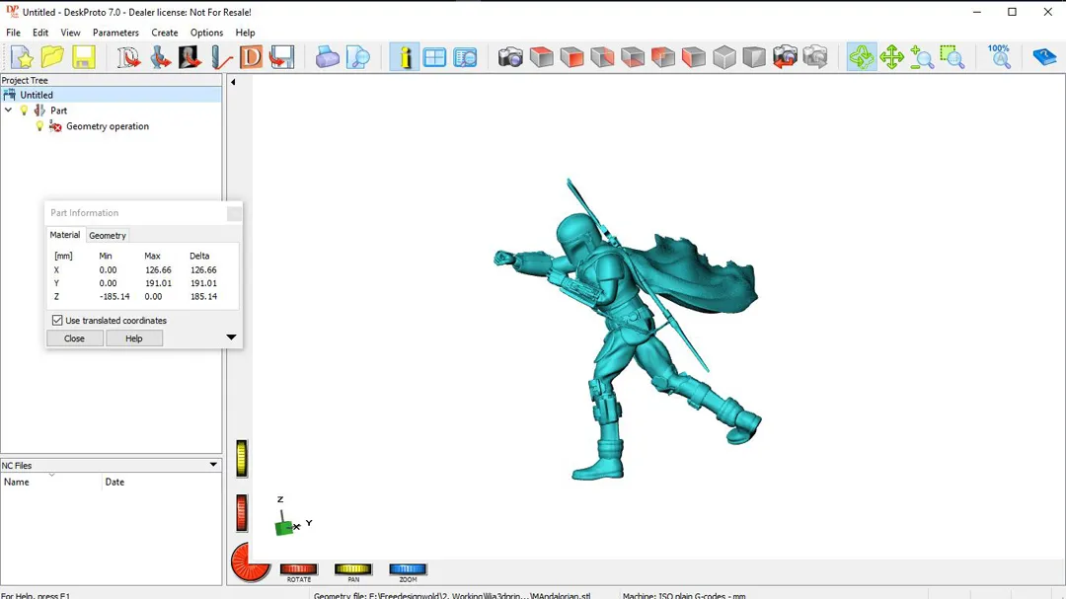Screen dimensions: 1066x599
Task: Click the red vertical thumbwheel
Action: (242, 512)
